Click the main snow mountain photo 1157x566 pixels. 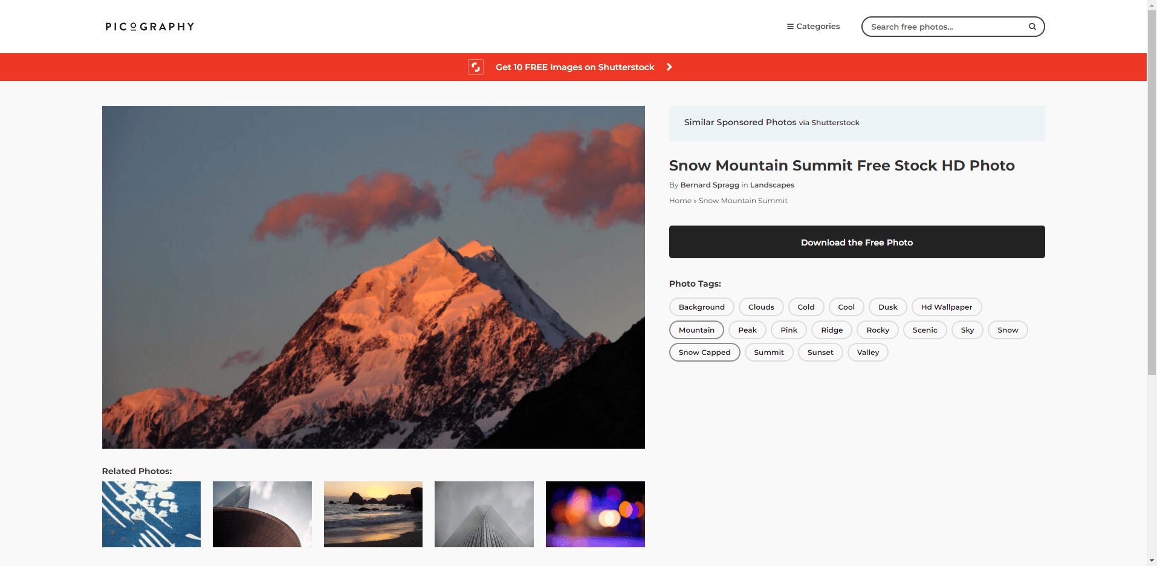(373, 277)
